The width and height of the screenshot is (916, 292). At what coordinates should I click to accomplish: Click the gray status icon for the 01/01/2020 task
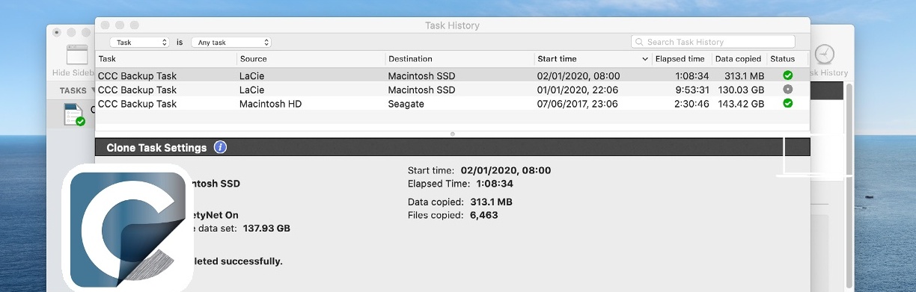(x=787, y=90)
